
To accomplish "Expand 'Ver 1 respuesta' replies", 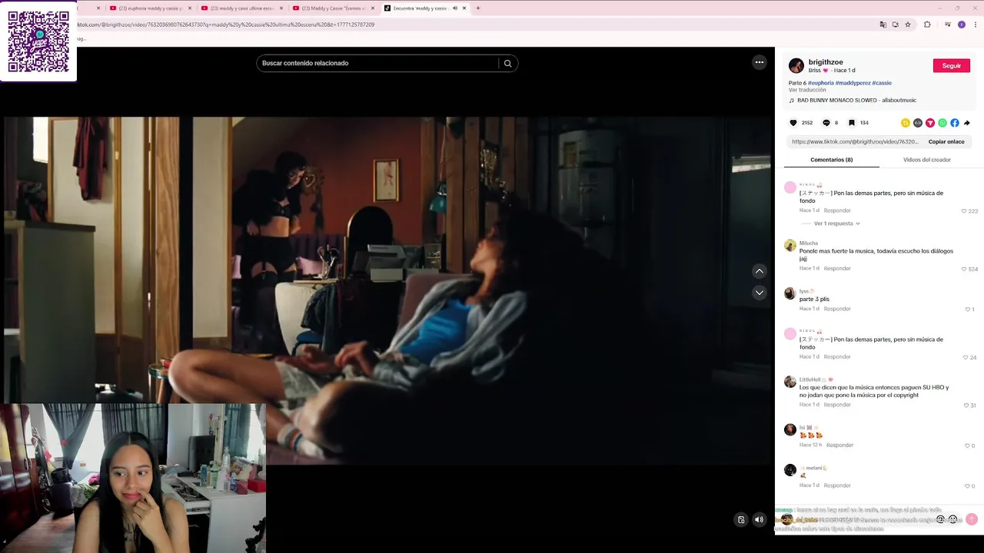I will tap(836, 224).
